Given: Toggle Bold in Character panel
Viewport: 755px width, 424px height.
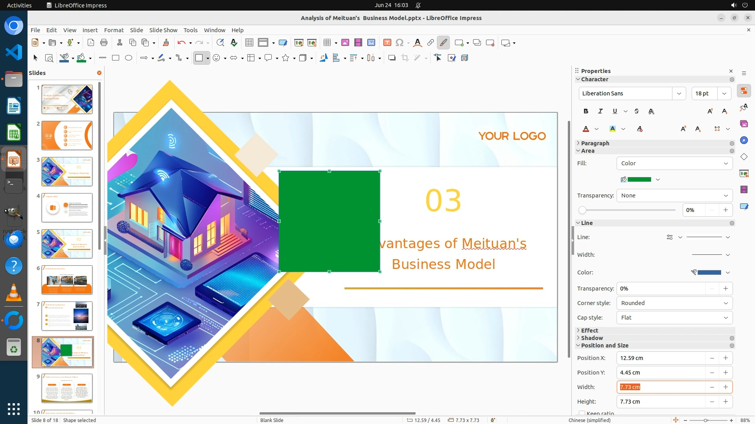Looking at the screenshot, I should (586, 111).
